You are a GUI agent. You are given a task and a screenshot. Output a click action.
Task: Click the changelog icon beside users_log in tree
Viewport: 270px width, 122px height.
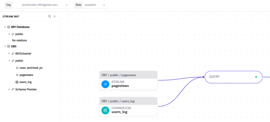(x=17, y=82)
